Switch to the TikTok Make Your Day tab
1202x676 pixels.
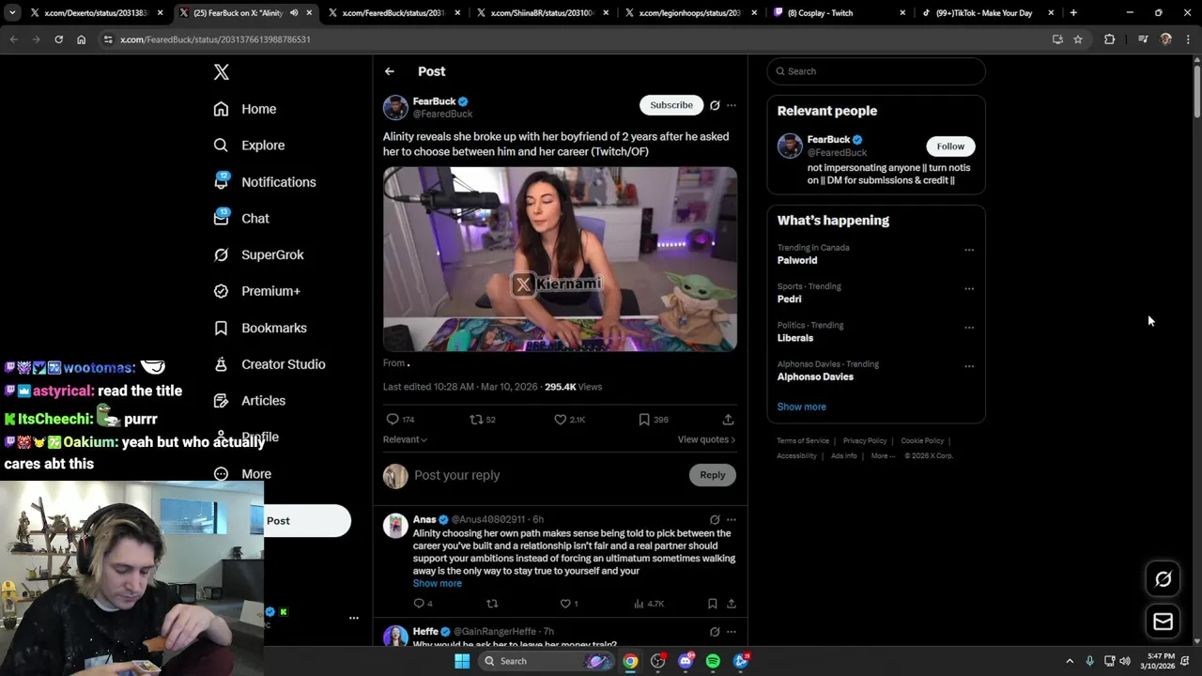pyautogui.click(x=989, y=13)
